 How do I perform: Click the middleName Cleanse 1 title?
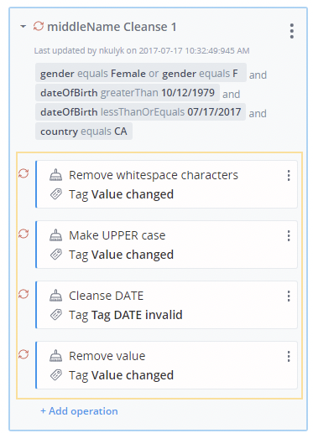[x=112, y=27]
